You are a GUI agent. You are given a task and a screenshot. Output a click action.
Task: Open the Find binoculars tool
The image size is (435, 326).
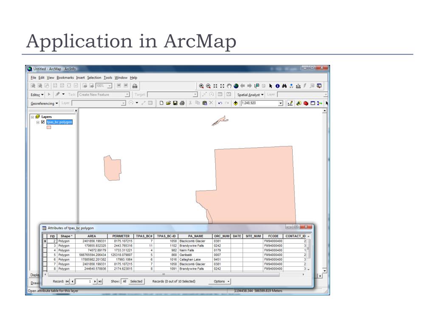pos(284,86)
